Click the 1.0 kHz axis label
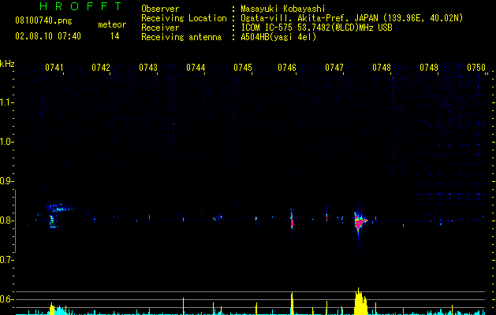This screenshot has width=496, height=315. coord(6,142)
